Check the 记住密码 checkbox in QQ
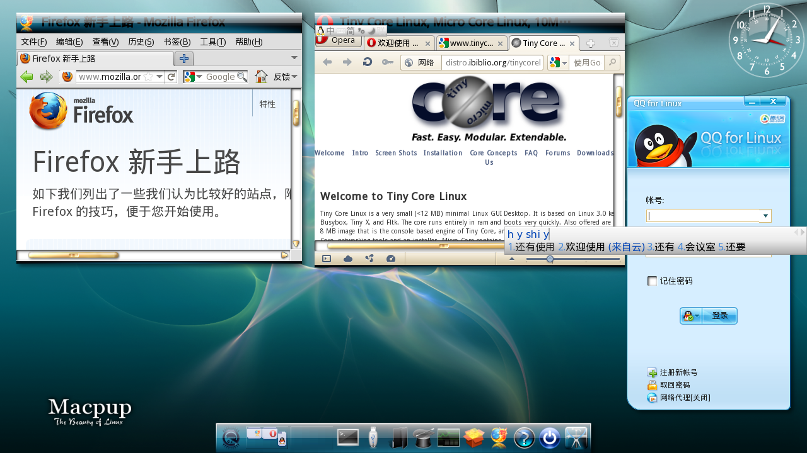Image resolution: width=807 pixels, height=453 pixels. click(x=652, y=281)
